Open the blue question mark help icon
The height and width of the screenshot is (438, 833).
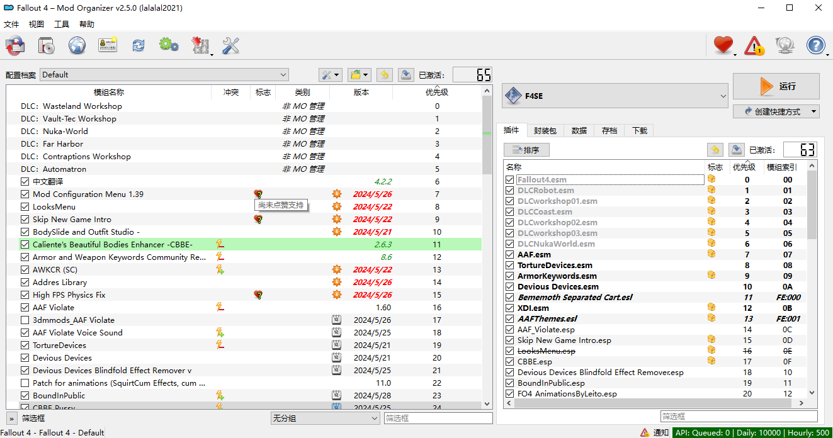(815, 45)
